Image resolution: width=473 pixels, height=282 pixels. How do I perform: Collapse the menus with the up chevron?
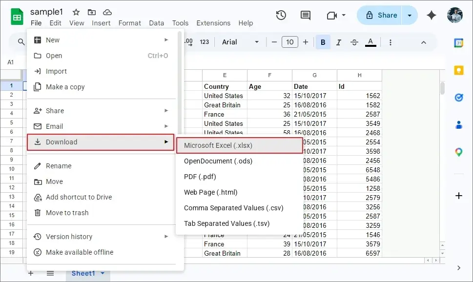tap(424, 42)
